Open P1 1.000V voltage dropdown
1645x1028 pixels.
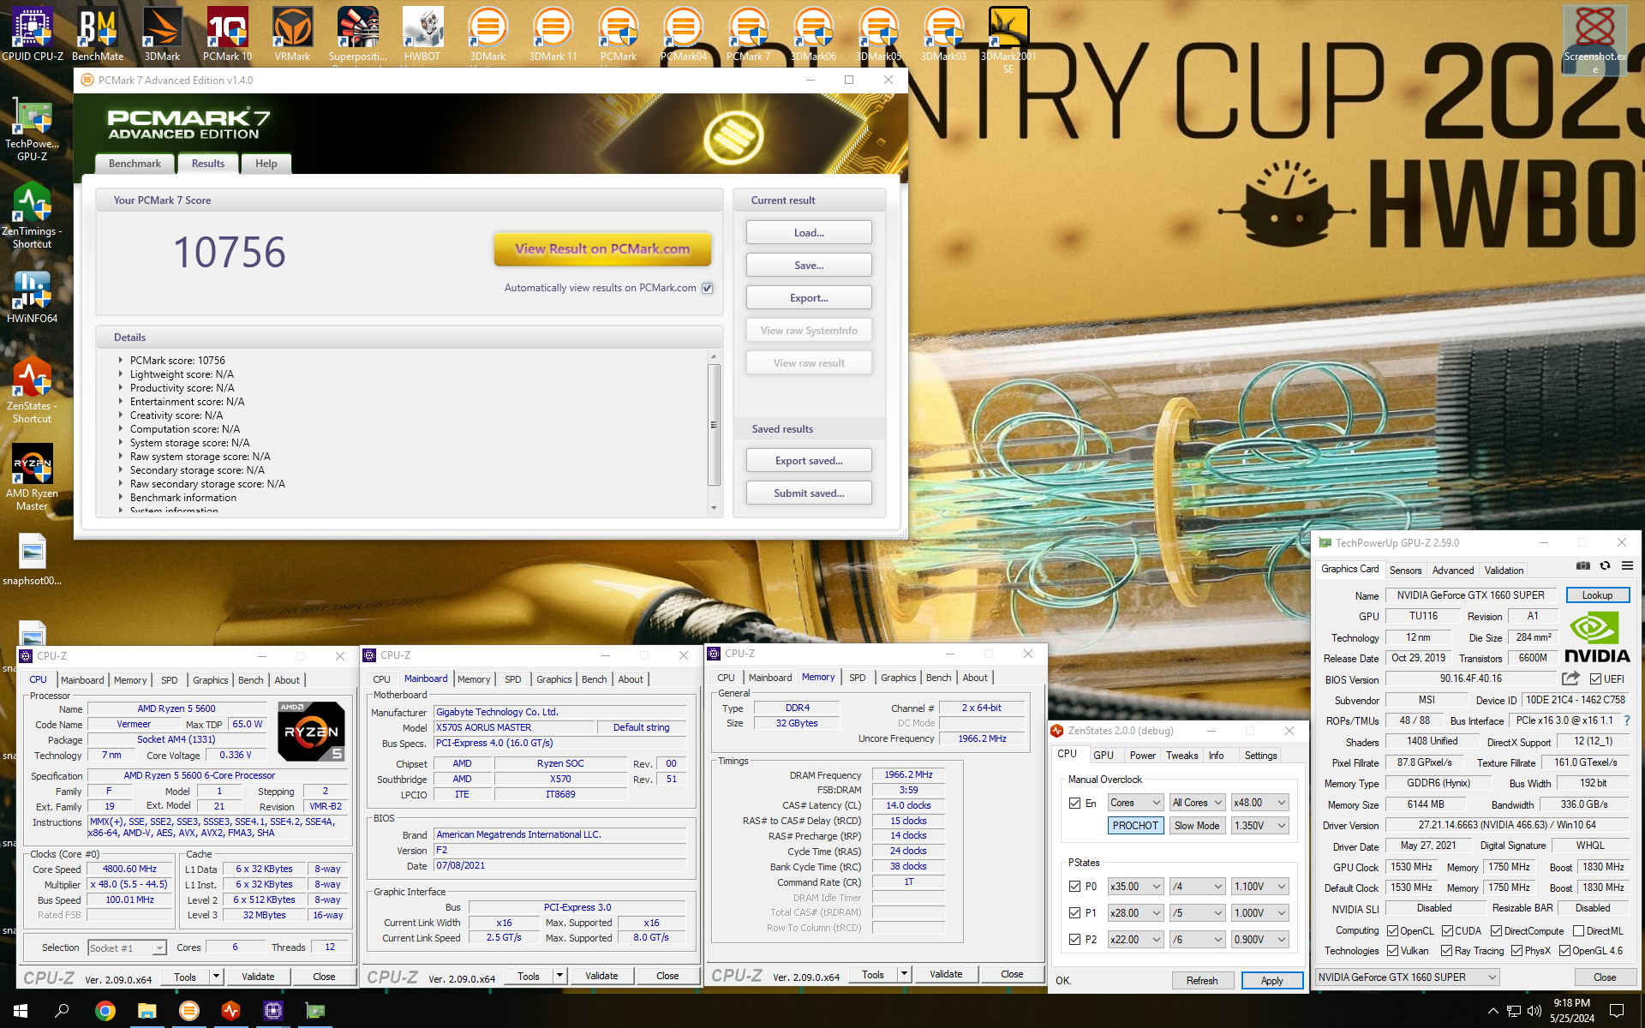(1259, 913)
